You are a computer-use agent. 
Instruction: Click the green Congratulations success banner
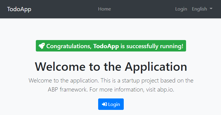coord(111,46)
